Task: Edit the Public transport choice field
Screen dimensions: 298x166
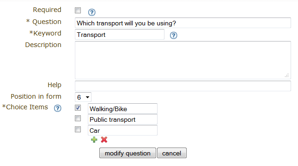Action: [x=122, y=119]
